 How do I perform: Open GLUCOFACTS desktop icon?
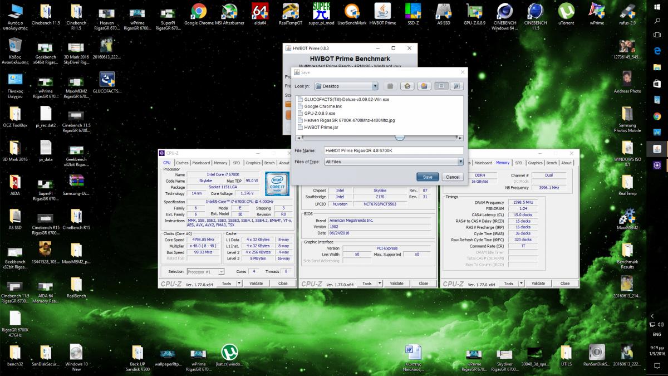click(107, 82)
